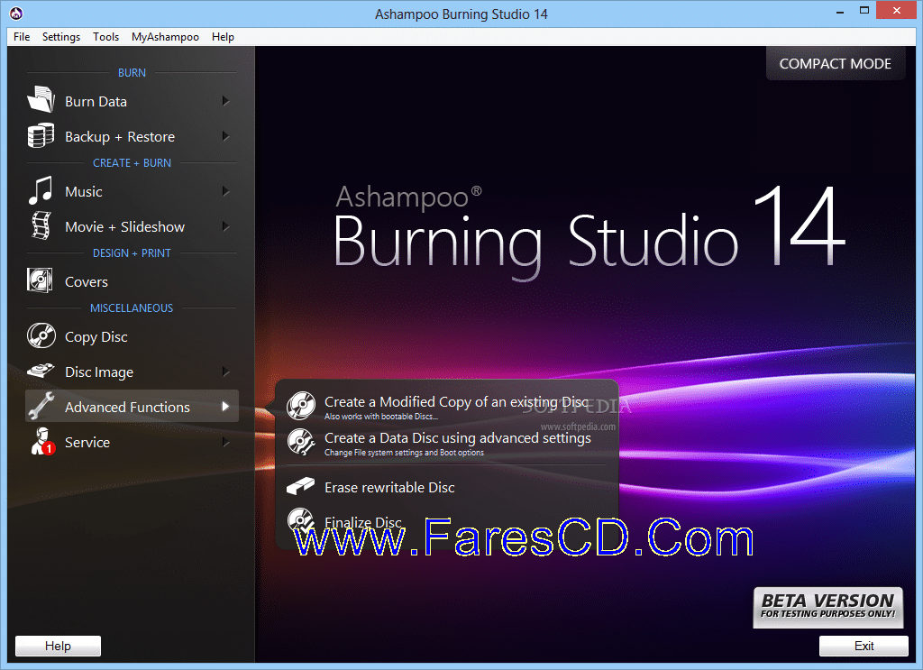923x670 pixels.
Task: Click the Disc Image label
Action: pyautogui.click(x=99, y=372)
